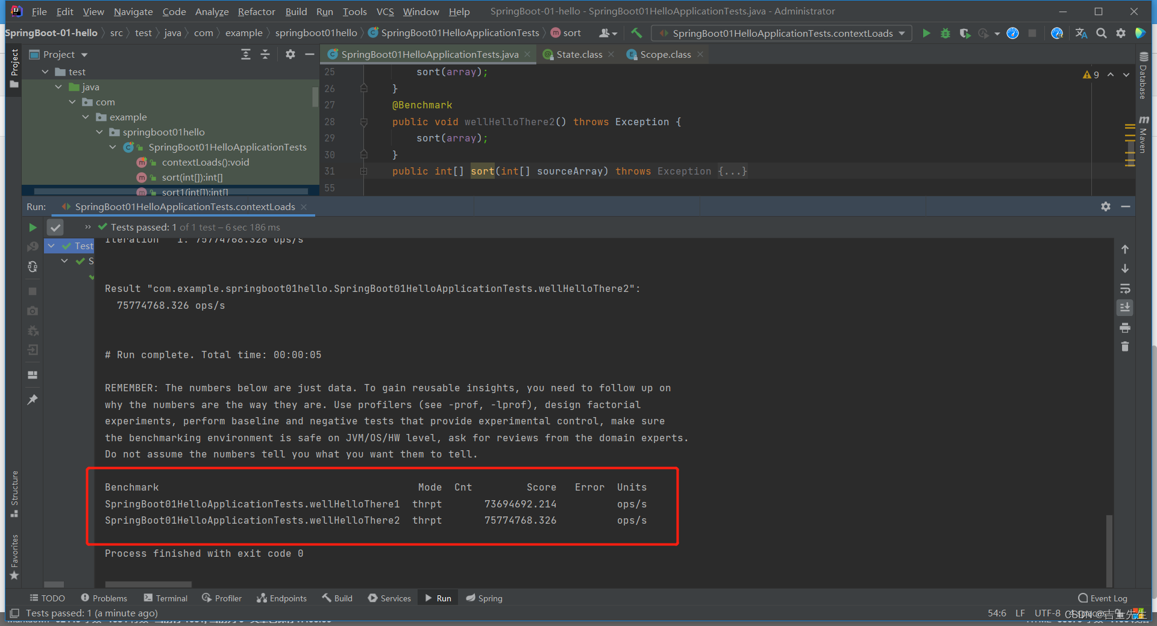Image resolution: width=1157 pixels, height=626 pixels.
Task: Toggle the Favorites side tool window
Action: (x=14, y=557)
